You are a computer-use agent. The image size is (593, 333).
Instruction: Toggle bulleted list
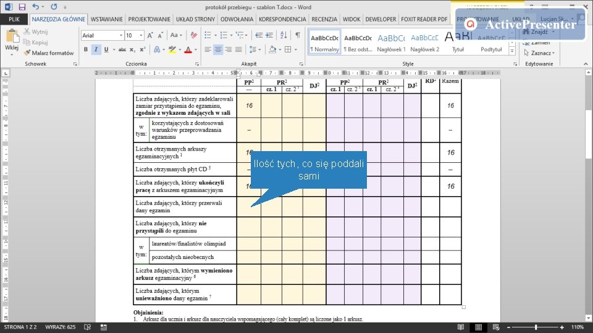tap(208, 35)
